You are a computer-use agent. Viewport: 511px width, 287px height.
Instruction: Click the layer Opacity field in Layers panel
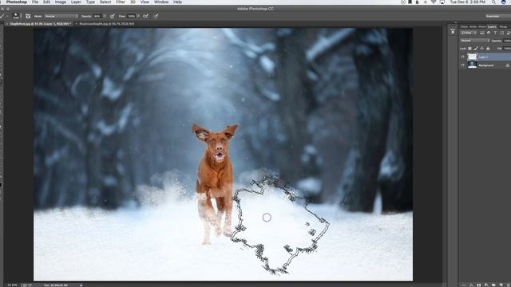coord(507,41)
